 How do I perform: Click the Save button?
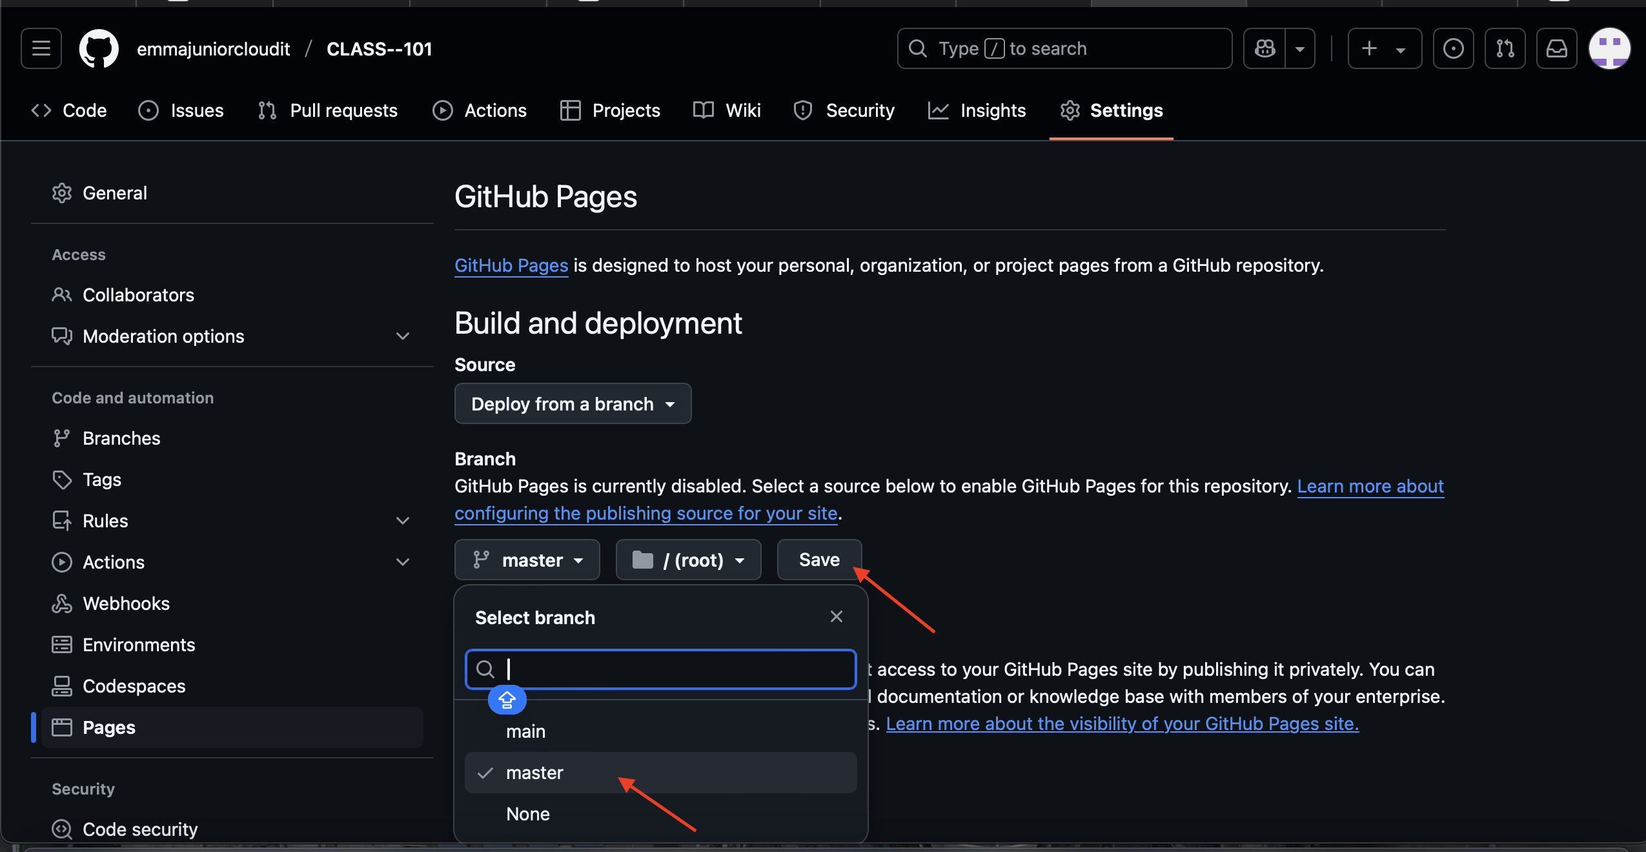(x=819, y=560)
